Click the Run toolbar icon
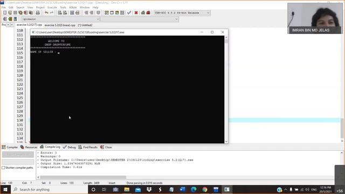The width and height of the screenshot is (345, 194). (x=112, y=13)
